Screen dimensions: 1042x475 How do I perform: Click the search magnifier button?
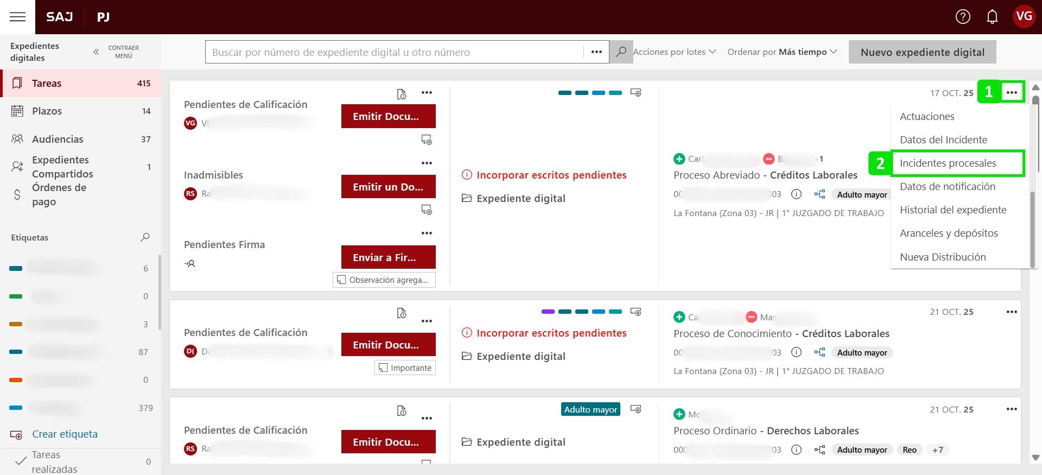click(x=621, y=52)
